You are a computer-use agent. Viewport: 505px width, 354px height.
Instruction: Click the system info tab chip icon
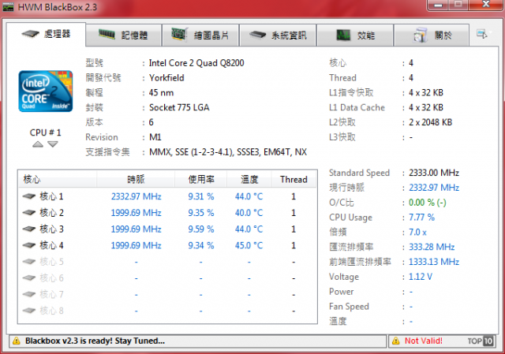pyautogui.click(x=258, y=35)
